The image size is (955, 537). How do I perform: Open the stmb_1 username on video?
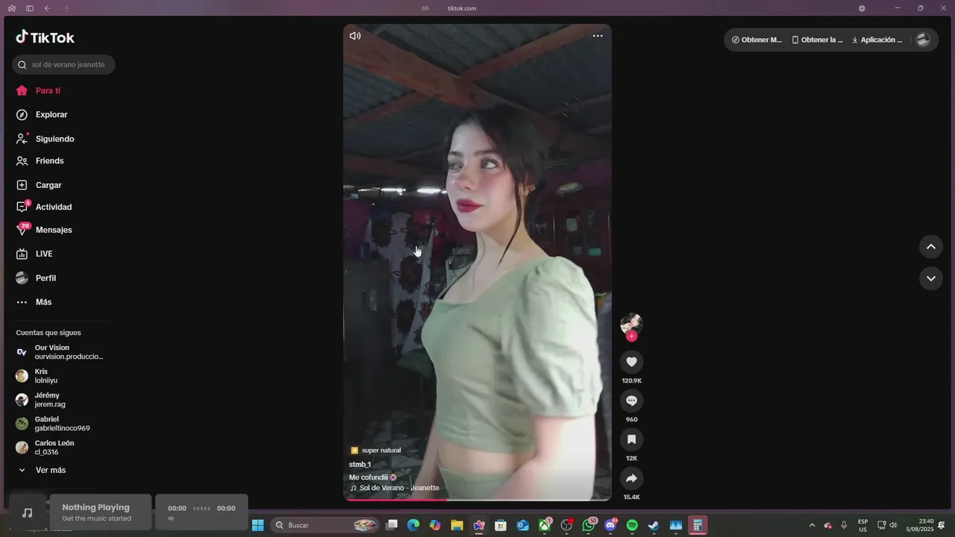(360, 464)
